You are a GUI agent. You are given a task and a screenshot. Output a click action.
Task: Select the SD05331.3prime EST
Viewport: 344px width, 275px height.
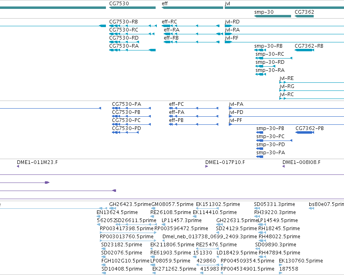coord(257,208)
